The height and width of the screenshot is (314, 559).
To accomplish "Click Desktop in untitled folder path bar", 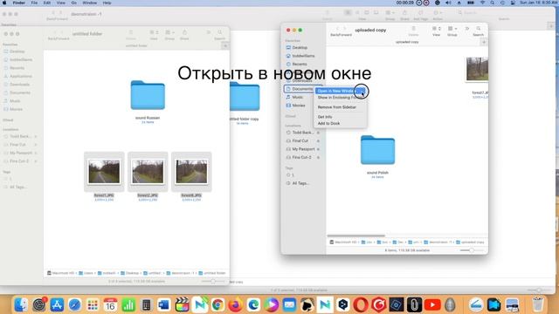I will [130, 273].
